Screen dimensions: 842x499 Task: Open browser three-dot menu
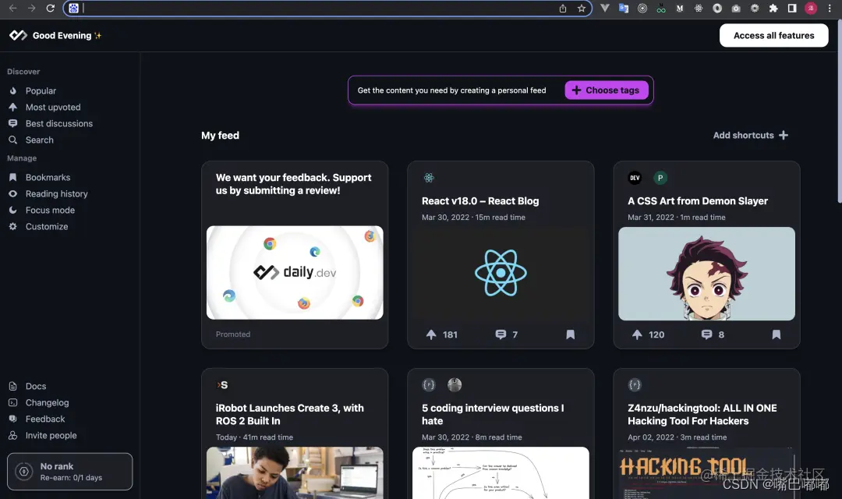click(830, 8)
